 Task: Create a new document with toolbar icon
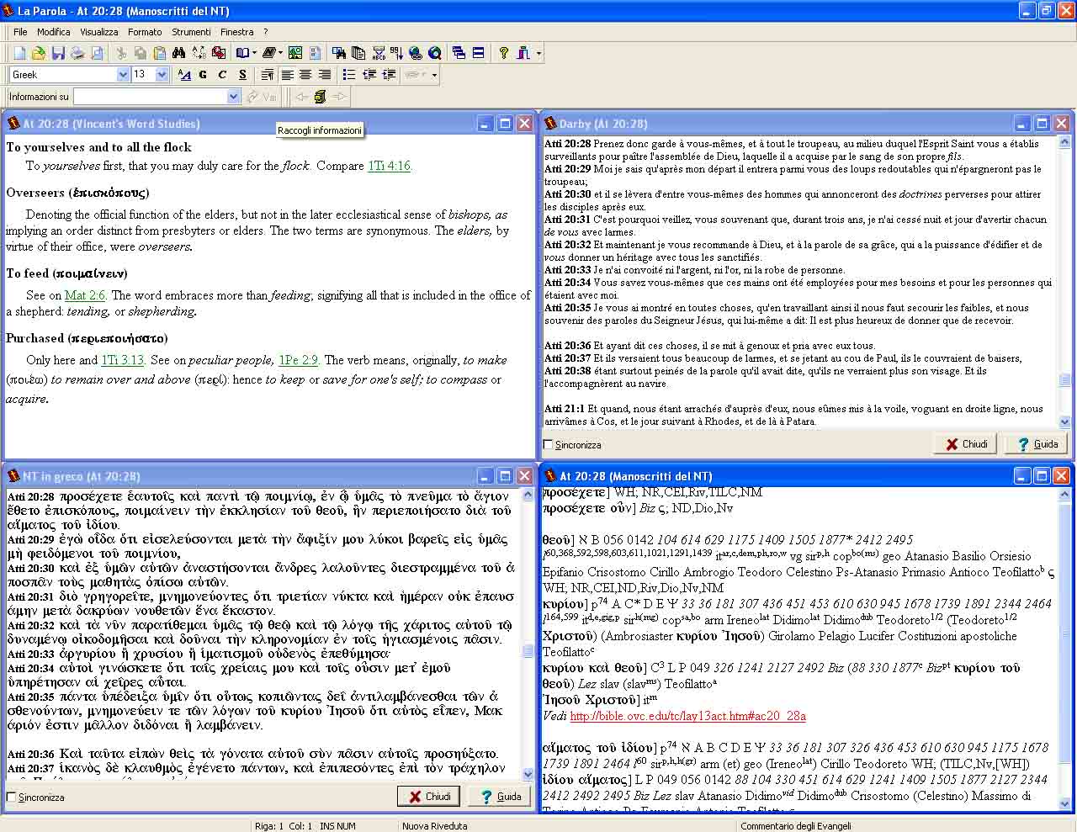[x=19, y=53]
